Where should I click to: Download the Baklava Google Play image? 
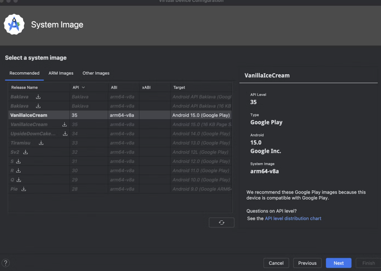point(38,97)
